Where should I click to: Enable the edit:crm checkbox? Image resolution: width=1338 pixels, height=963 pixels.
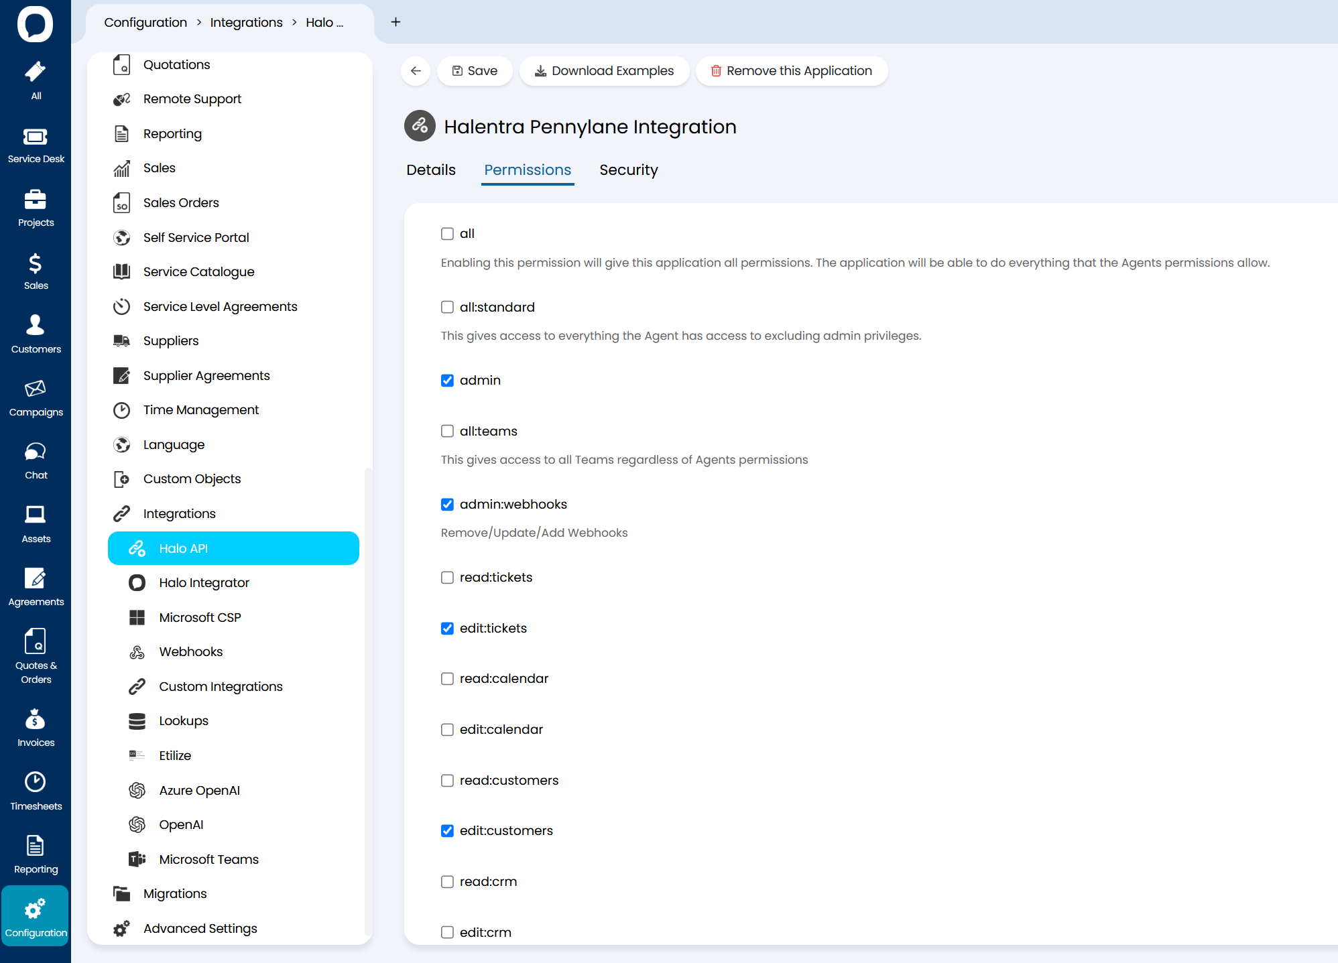[447, 932]
